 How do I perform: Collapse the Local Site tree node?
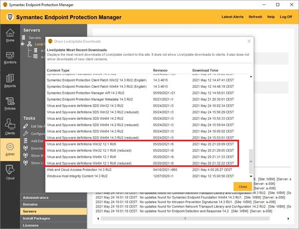click(22, 44)
